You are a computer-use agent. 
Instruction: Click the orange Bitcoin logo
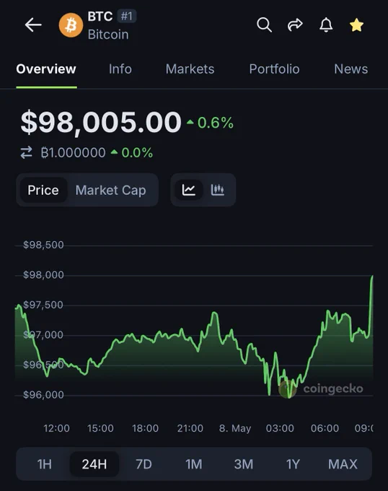71,25
